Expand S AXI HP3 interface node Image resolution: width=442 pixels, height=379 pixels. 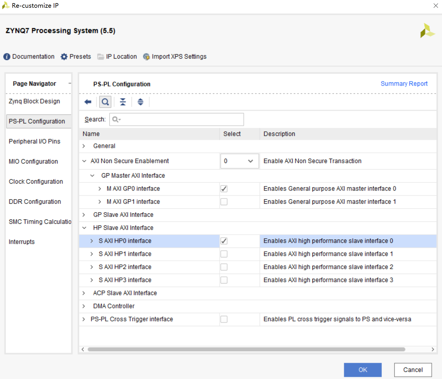[92, 280]
